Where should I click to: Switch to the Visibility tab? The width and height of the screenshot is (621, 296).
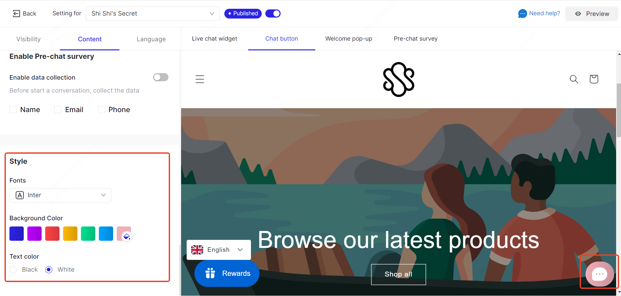click(29, 39)
